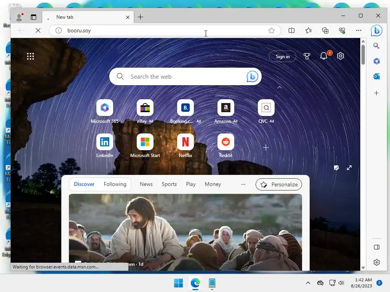Open Collections

pyautogui.click(x=325, y=30)
